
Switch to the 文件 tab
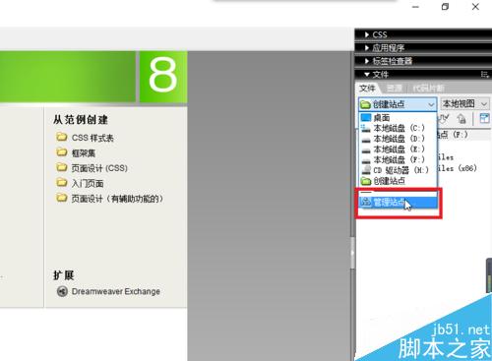(367, 88)
